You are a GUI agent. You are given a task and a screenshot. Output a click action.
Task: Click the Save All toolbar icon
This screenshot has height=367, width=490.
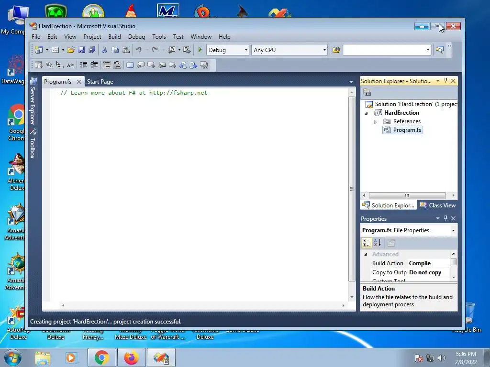[x=92, y=50]
